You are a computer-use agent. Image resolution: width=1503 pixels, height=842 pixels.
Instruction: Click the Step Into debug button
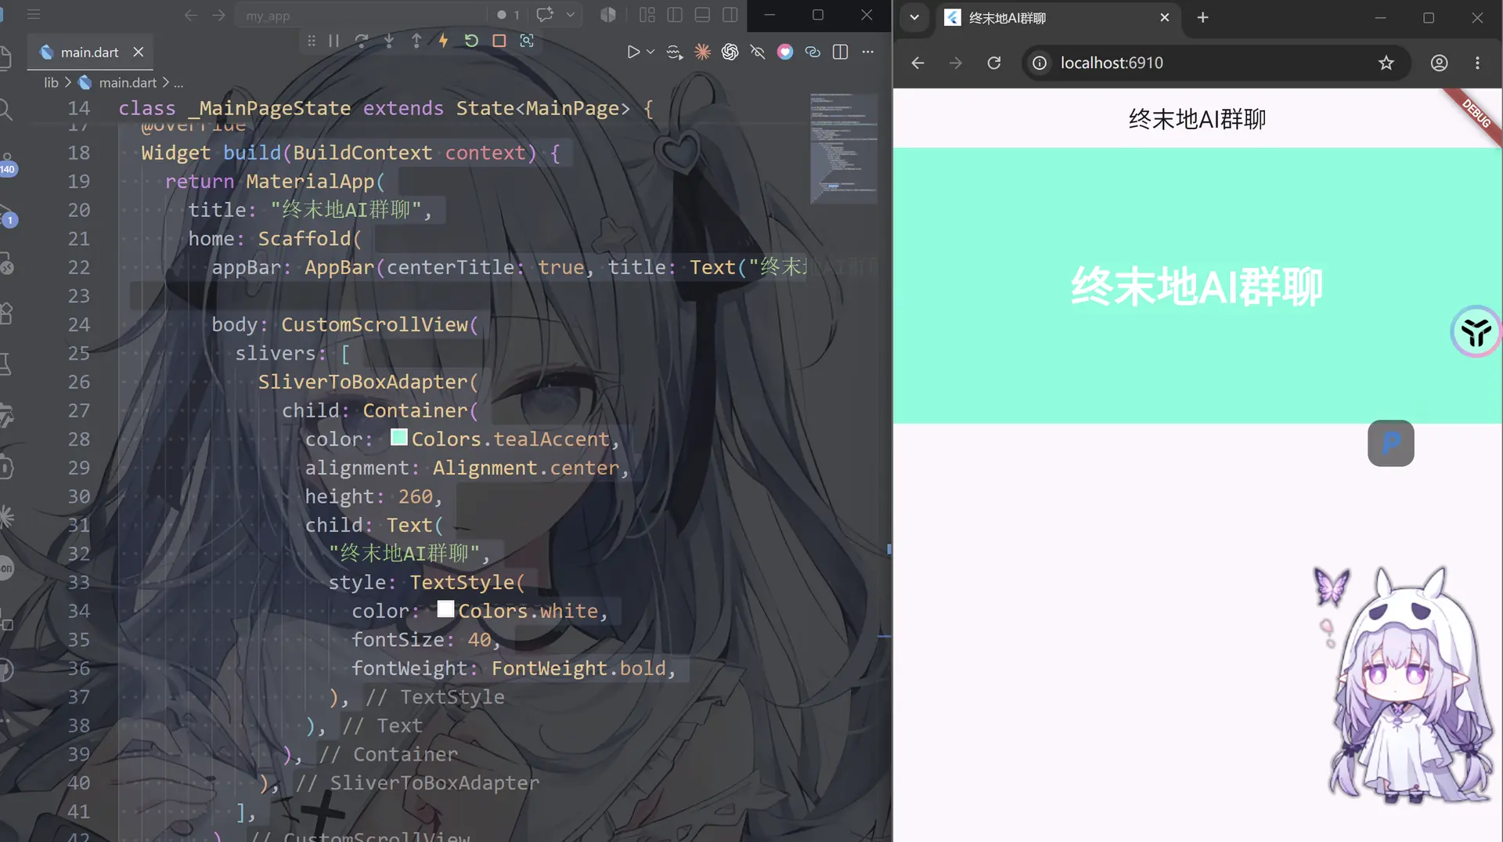(x=389, y=41)
